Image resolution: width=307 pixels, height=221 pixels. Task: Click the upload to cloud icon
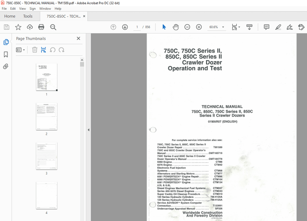tap(30, 27)
